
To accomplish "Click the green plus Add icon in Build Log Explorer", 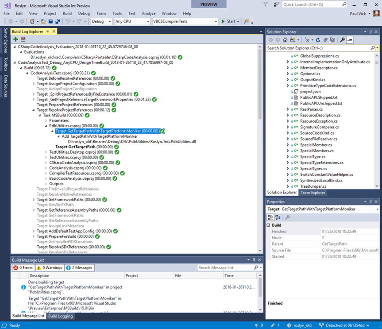I will coord(15,39).
